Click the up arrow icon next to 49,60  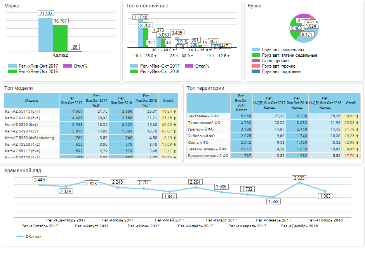tap(175, 125)
